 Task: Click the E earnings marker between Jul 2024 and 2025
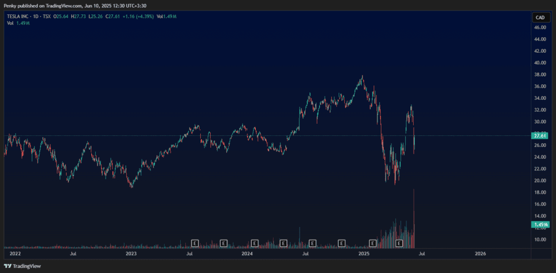(x=341, y=243)
